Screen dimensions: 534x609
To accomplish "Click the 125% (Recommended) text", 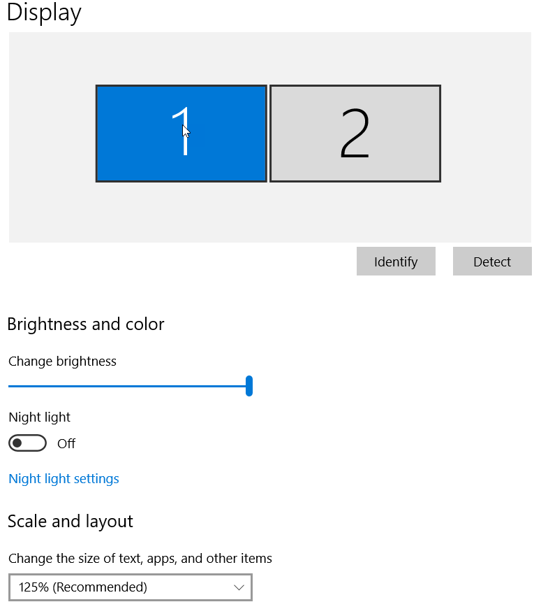I will click(x=83, y=587).
